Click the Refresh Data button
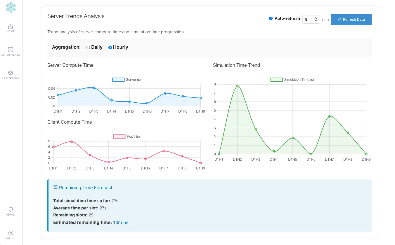395x245 pixels. coord(351,20)
